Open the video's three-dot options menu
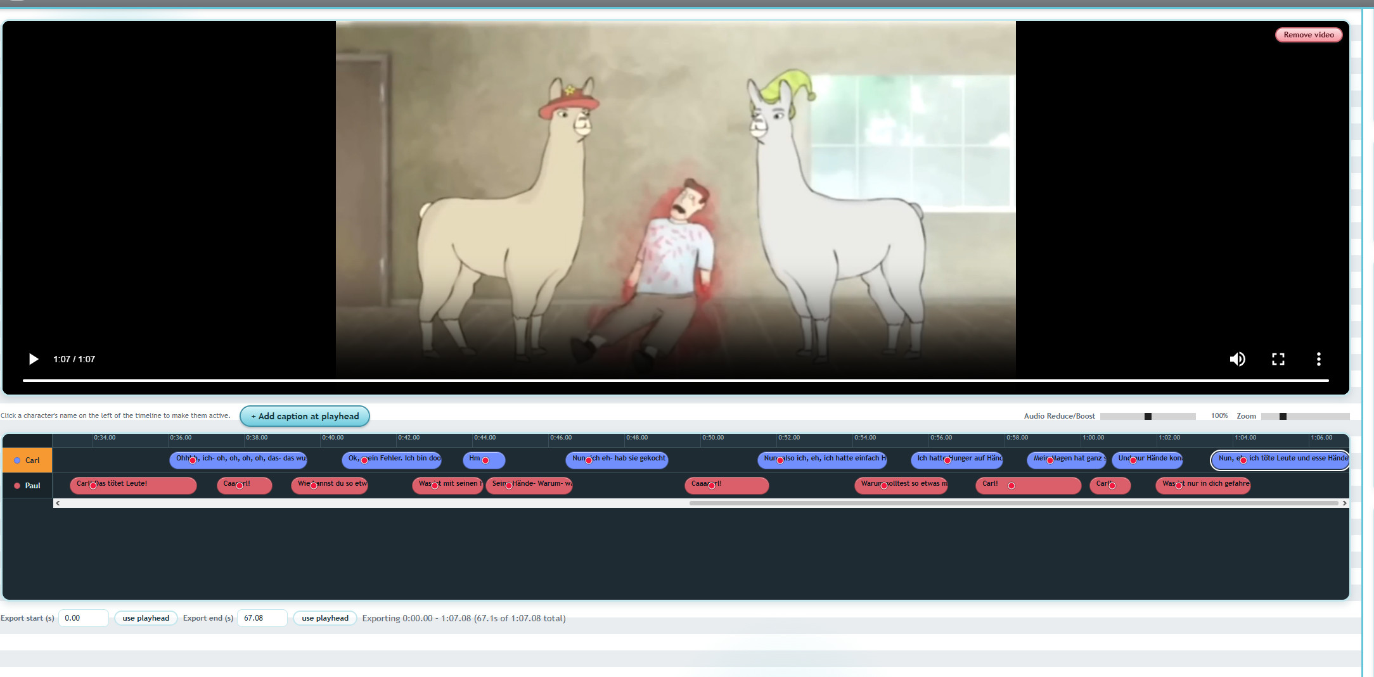This screenshot has height=677, width=1374. 1319,359
